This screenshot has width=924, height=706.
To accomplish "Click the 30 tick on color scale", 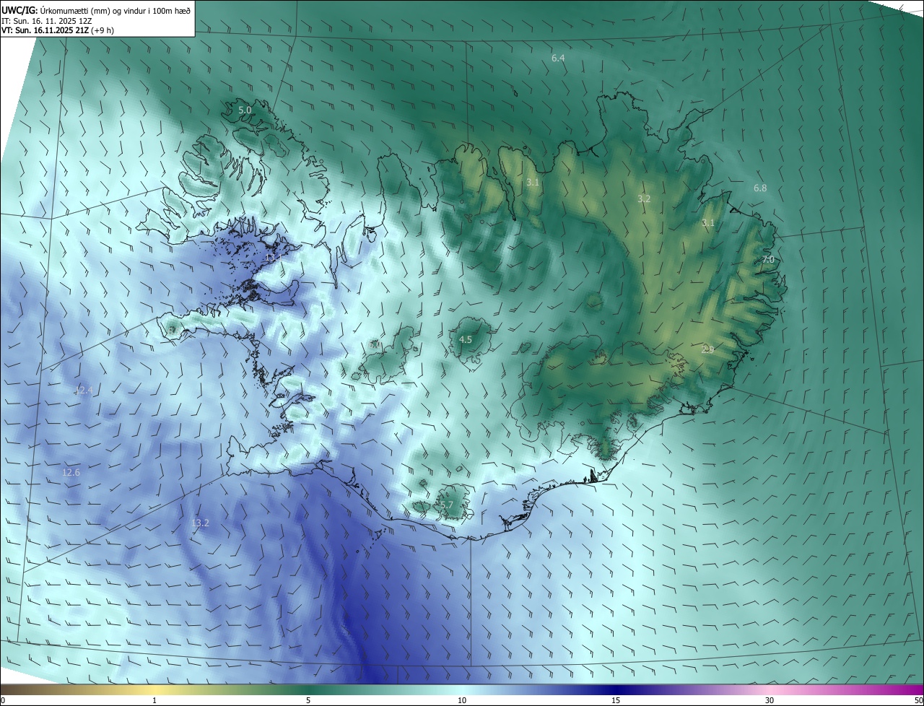I will click(x=770, y=700).
